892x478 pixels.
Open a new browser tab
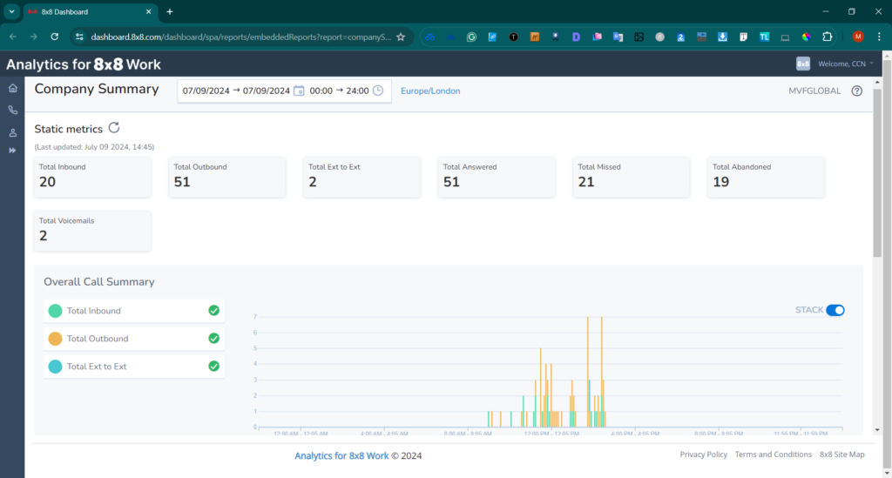click(170, 12)
